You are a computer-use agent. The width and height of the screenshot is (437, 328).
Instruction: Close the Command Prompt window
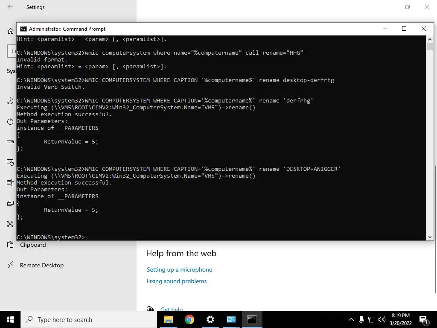(424, 29)
